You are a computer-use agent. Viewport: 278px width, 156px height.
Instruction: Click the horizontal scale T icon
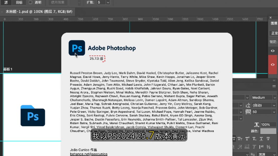[256, 125]
